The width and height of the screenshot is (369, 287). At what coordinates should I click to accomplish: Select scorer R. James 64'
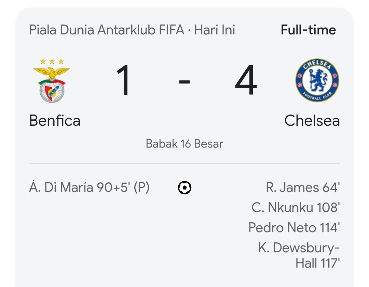tap(303, 188)
